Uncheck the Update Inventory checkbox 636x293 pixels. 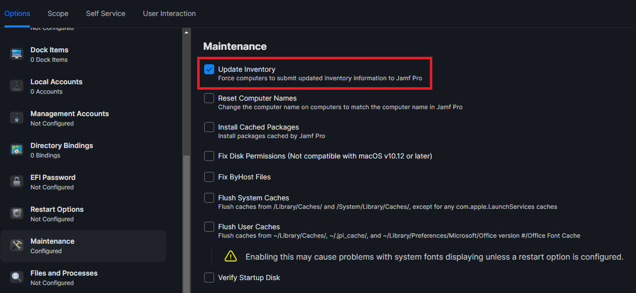point(209,69)
